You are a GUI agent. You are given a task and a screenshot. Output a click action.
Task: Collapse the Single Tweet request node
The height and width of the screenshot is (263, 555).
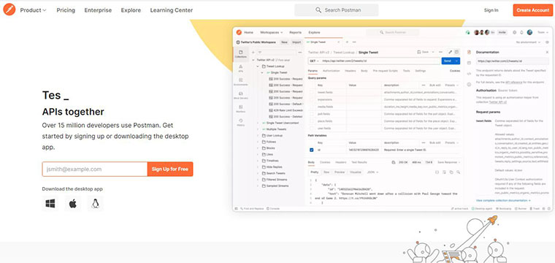262,72
